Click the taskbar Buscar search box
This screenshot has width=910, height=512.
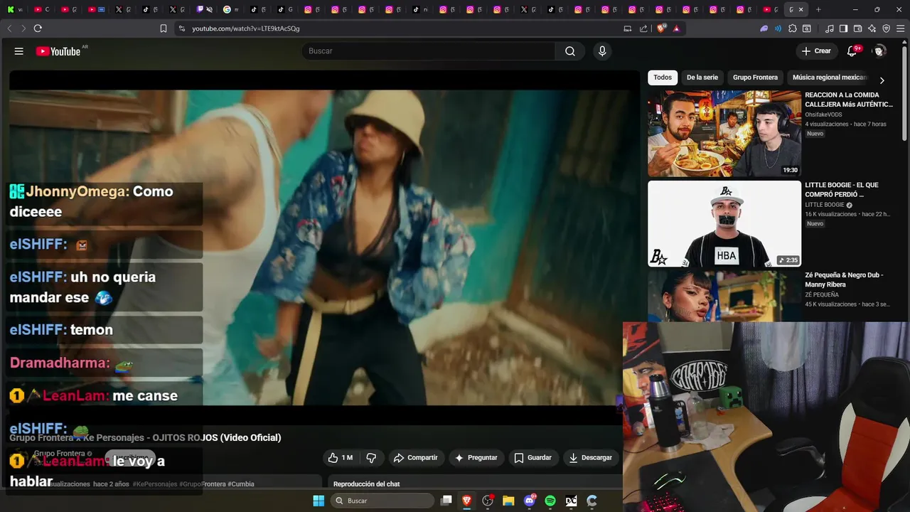[382, 501]
